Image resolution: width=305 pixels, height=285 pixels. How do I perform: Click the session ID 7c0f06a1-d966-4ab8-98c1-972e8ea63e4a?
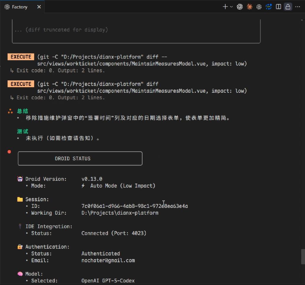135,206
